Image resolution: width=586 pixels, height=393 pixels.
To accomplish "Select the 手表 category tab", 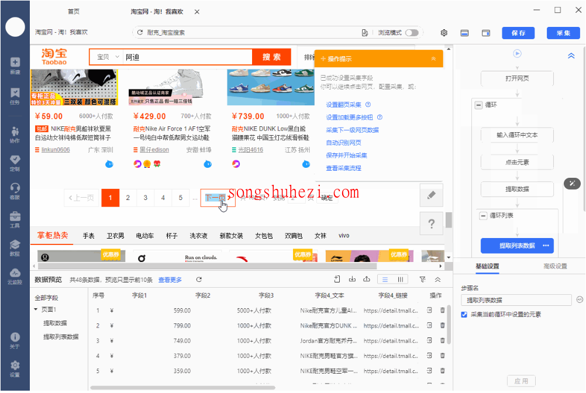I will 88,236.
